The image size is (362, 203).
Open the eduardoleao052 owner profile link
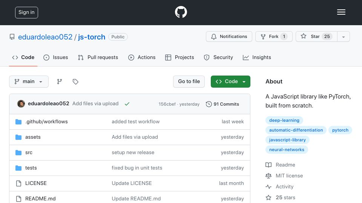pyautogui.click(x=45, y=37)
